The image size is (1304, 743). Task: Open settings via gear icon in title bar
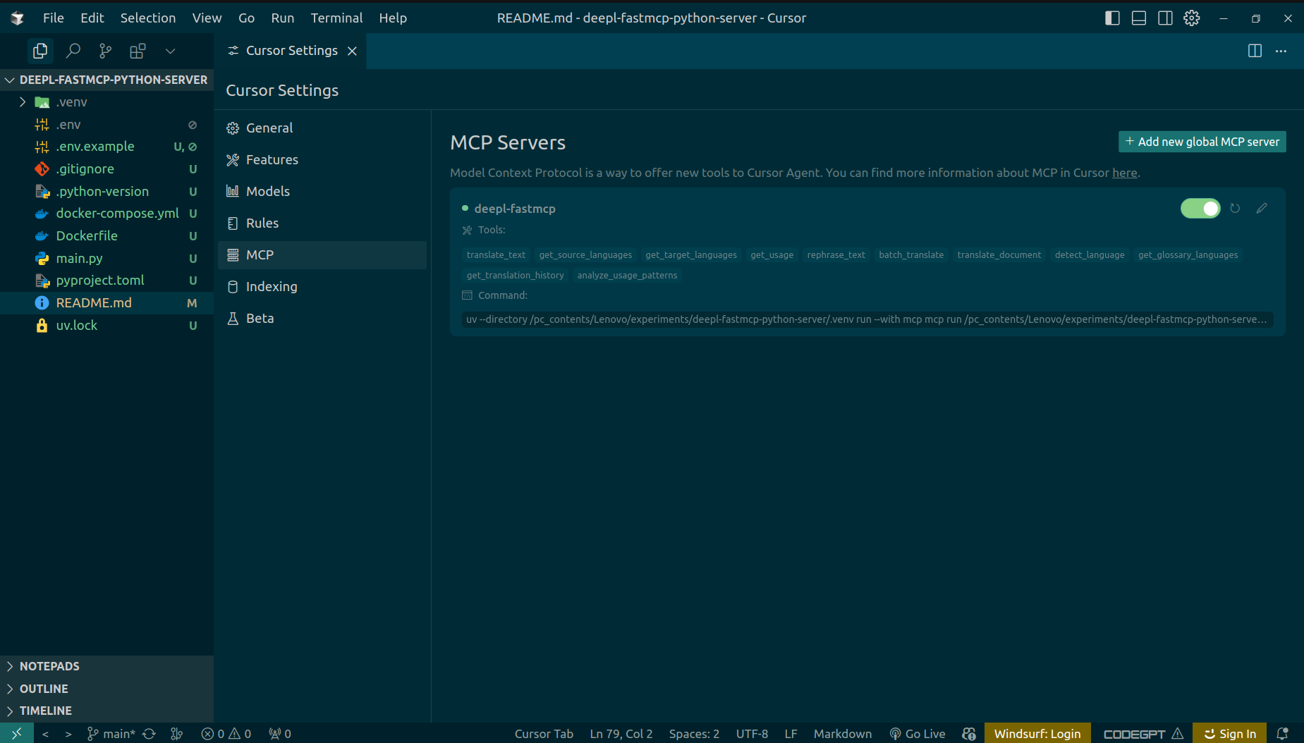(1192, 18)
